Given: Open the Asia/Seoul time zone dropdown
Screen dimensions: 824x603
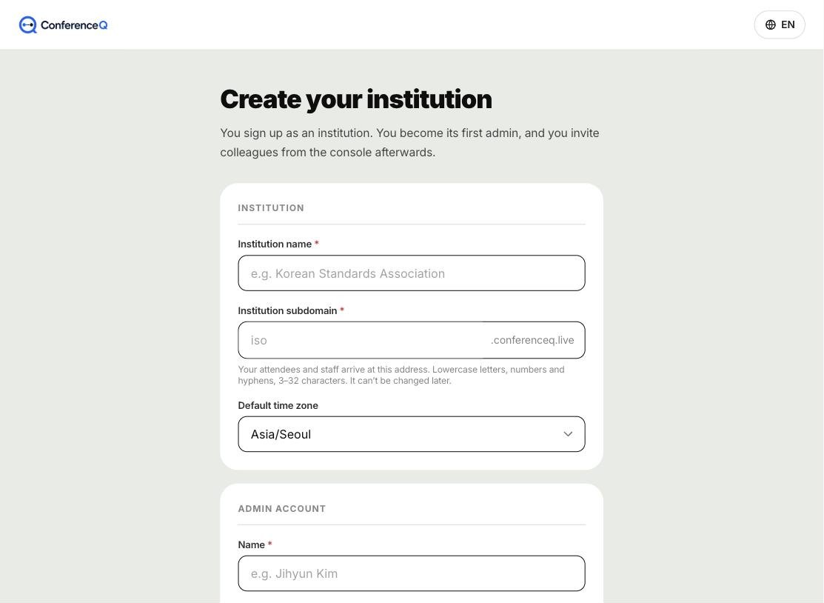Looking at the screenshot, I should (x=412, y=434).
